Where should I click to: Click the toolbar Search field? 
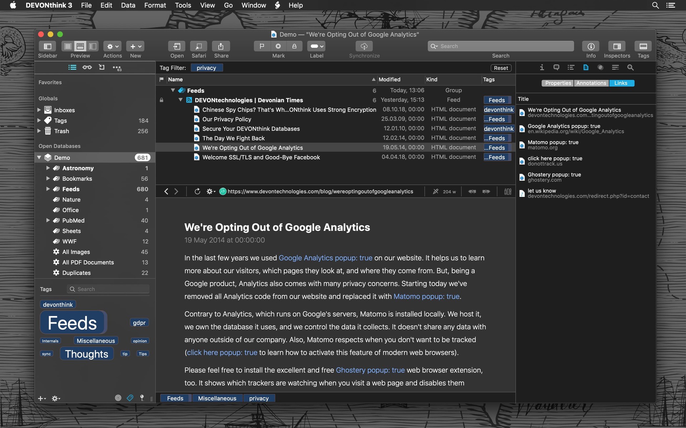point(501,46)
